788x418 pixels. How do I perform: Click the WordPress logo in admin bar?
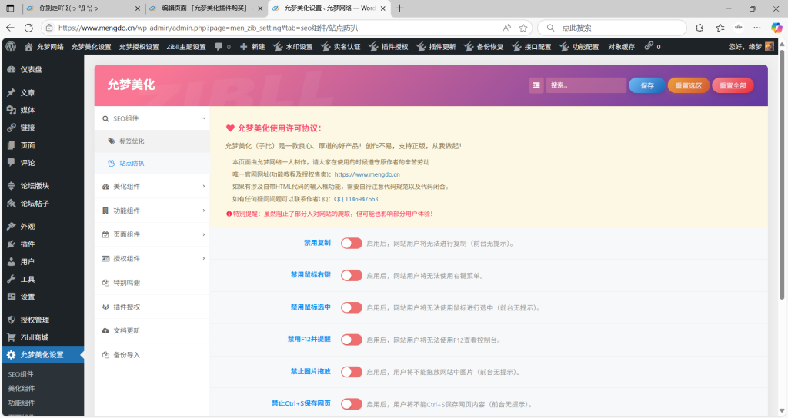[x=11, y=47]
